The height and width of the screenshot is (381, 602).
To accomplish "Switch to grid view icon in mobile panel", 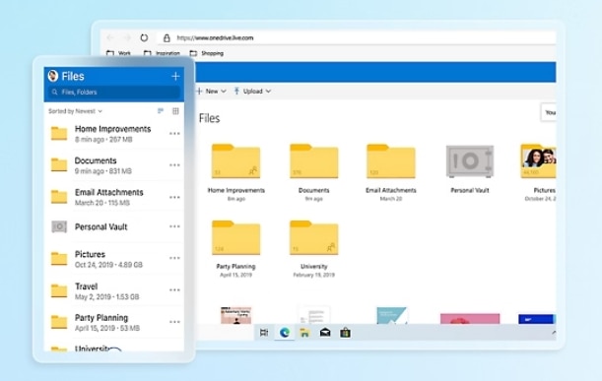I will (175, 111).
